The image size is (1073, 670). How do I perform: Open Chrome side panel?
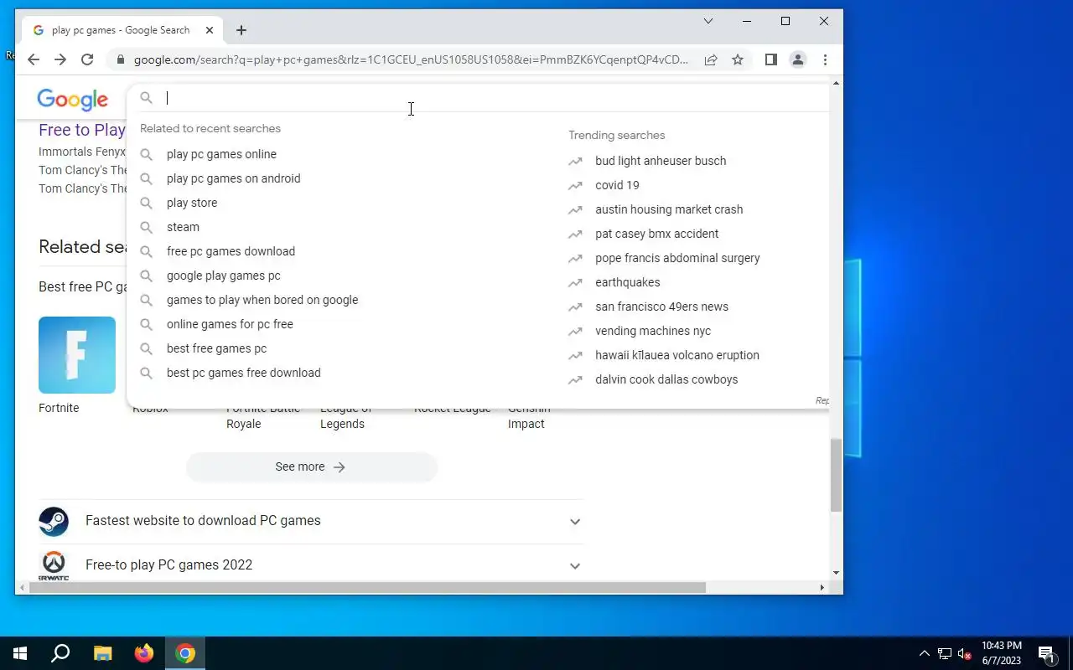(x=771, y=59)
